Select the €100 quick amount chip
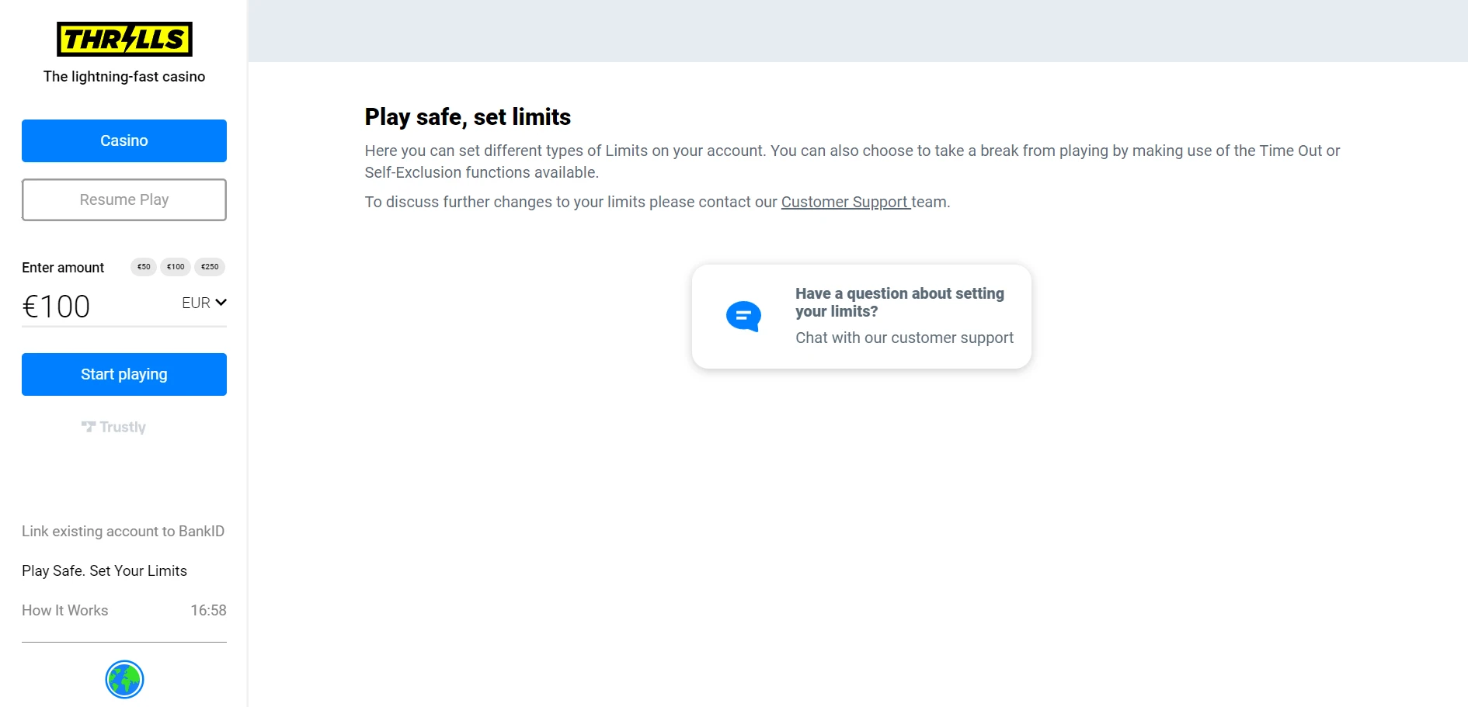Image resolution: width=1468 pixels, height=707 pixels. [176, 267]
